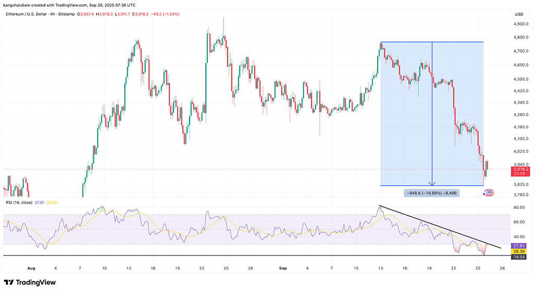Screen dimensions: 535x292
Task: Click the blue measurement arrow head
Action: click(x=432, y=183)
